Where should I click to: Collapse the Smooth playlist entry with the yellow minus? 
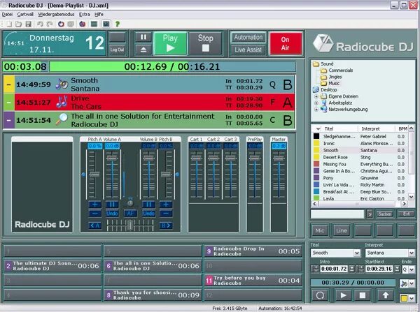pos(9,84)
